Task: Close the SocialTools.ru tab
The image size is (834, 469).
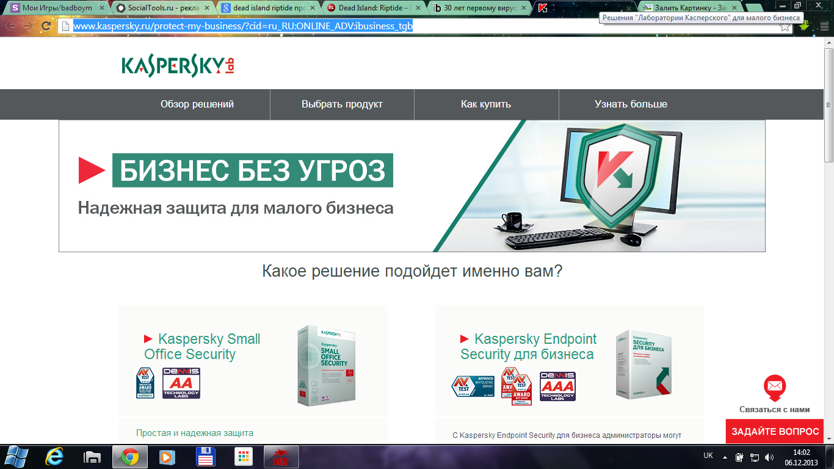Action: 207,9
